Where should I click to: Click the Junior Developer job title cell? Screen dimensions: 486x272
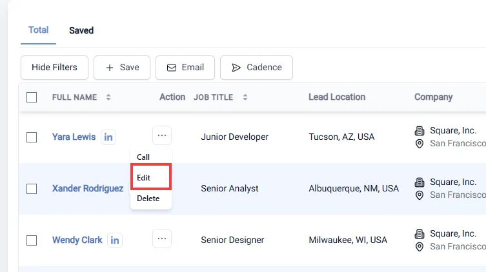(x=235, y=137)
